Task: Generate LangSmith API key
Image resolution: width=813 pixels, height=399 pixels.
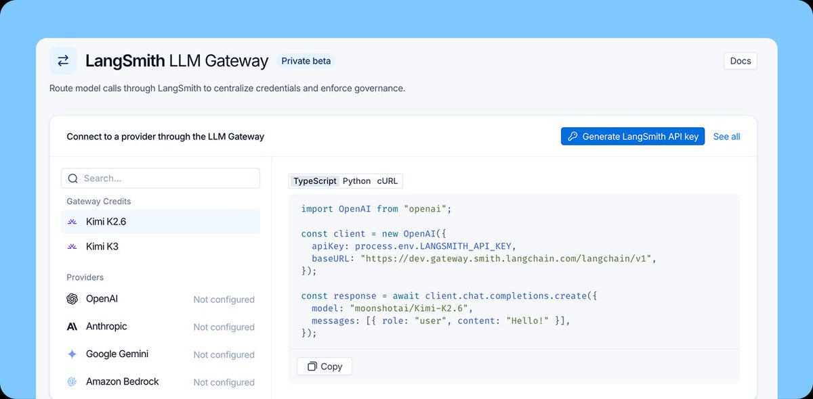Action: 633,137
